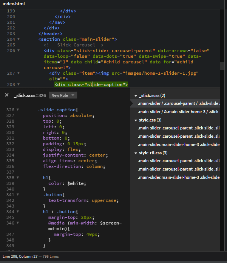Collapse the style-rtl.css (3) rule group
The image size is (227, 263).
coord(136,153)
